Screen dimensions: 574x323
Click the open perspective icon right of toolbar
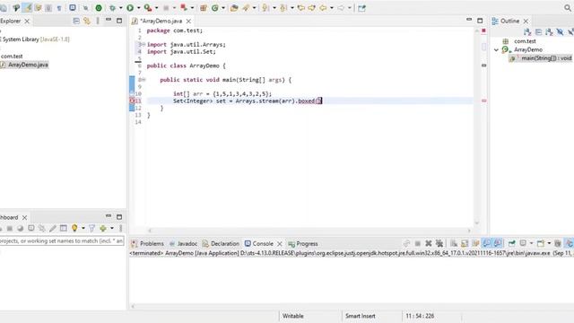coord(361,8)
